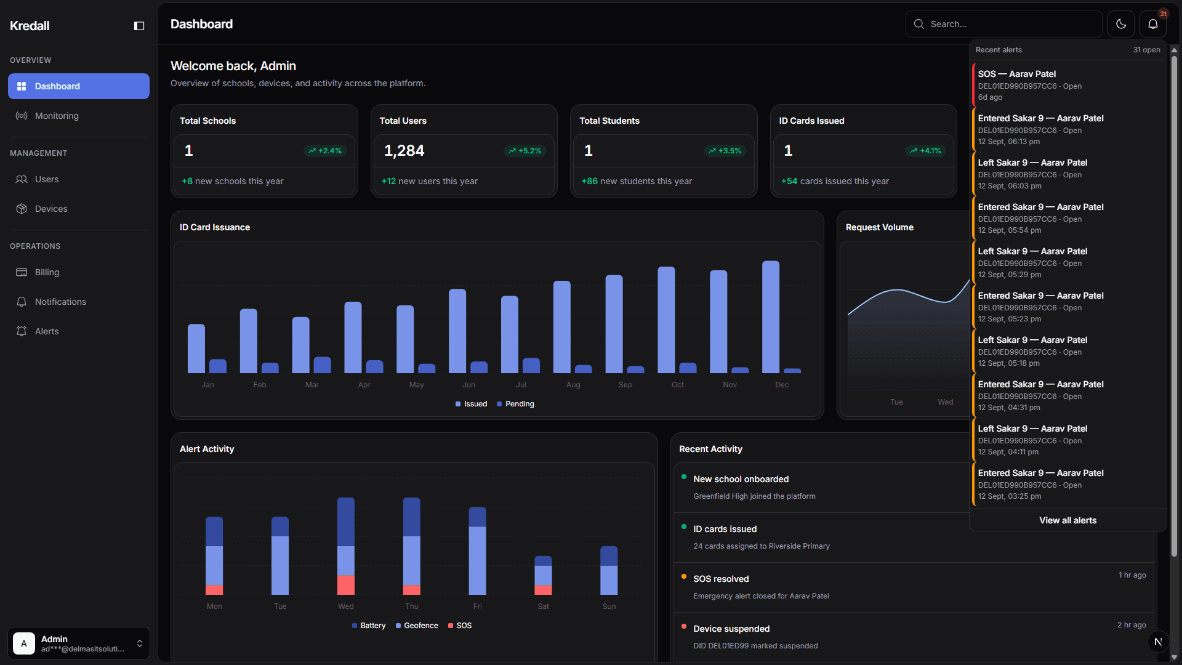The image size is (1182, 665).
Task: Click the Wed stacked bar in Alert Activity
Action: click(x=346, y=546)
